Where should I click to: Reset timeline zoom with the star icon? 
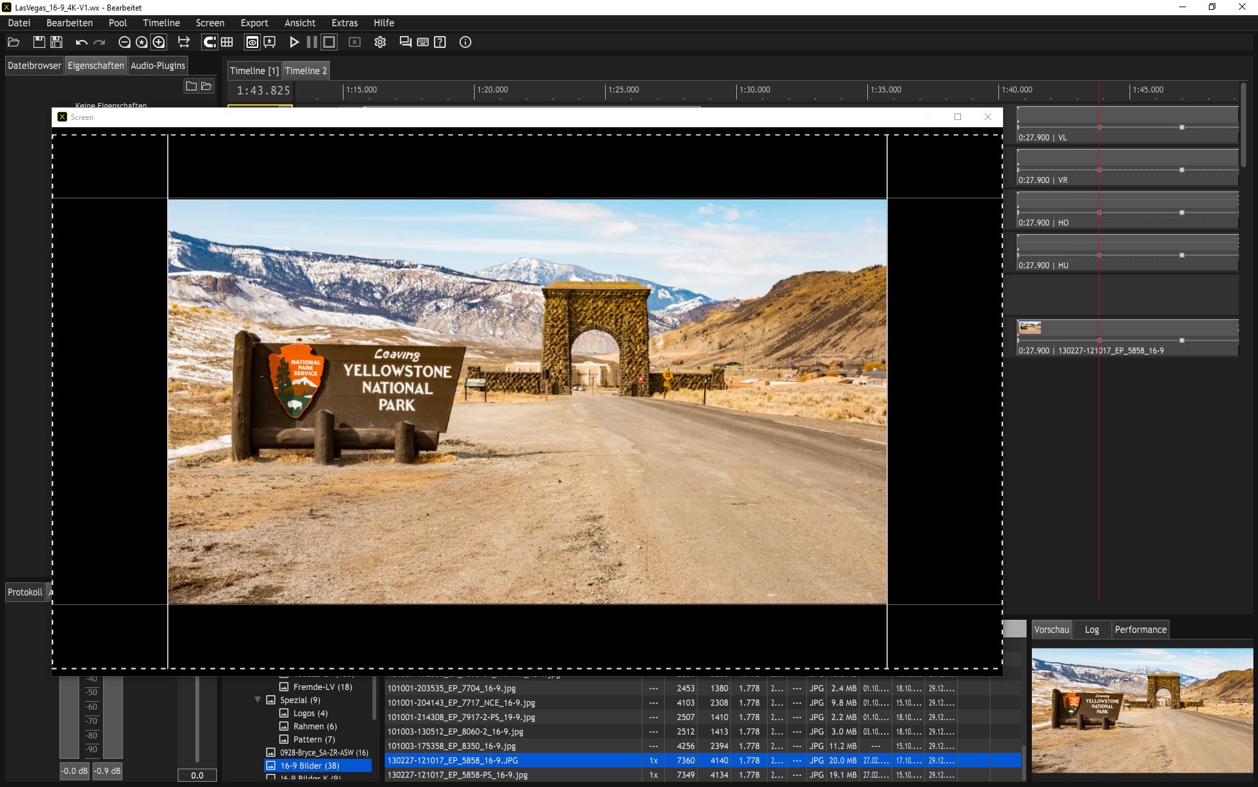click(x=142, y=42)
